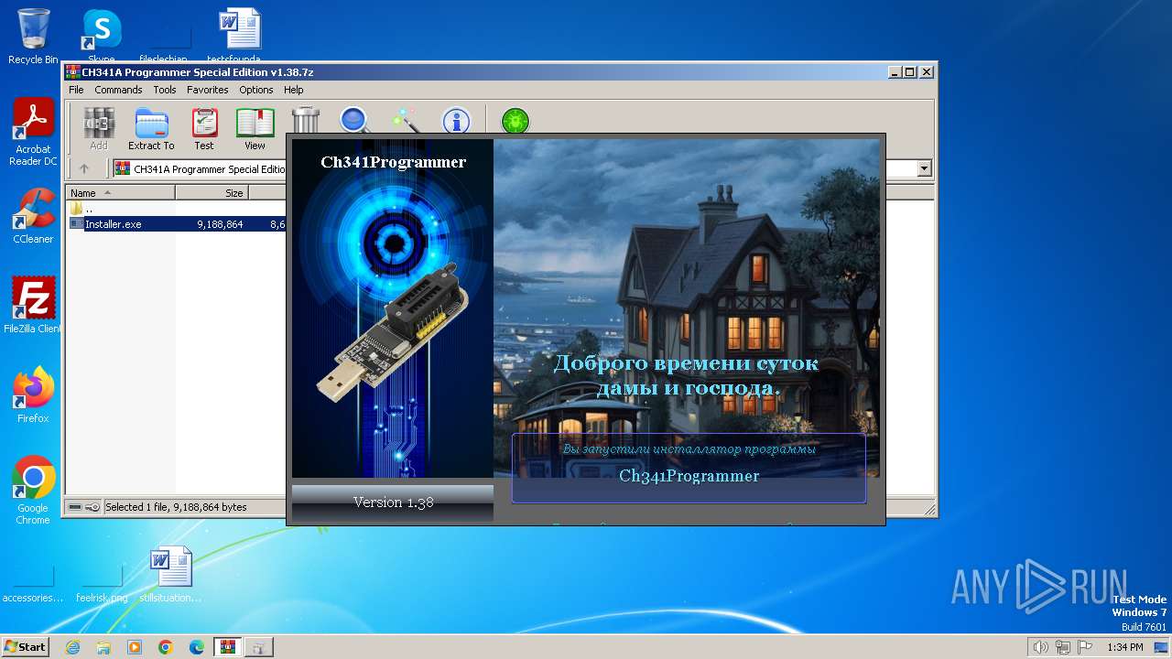Click the Installer.exe size value 9,188,864
The height and width of the screenshot is (659, 1172).
pyautogui.click(x=220, y=223)
